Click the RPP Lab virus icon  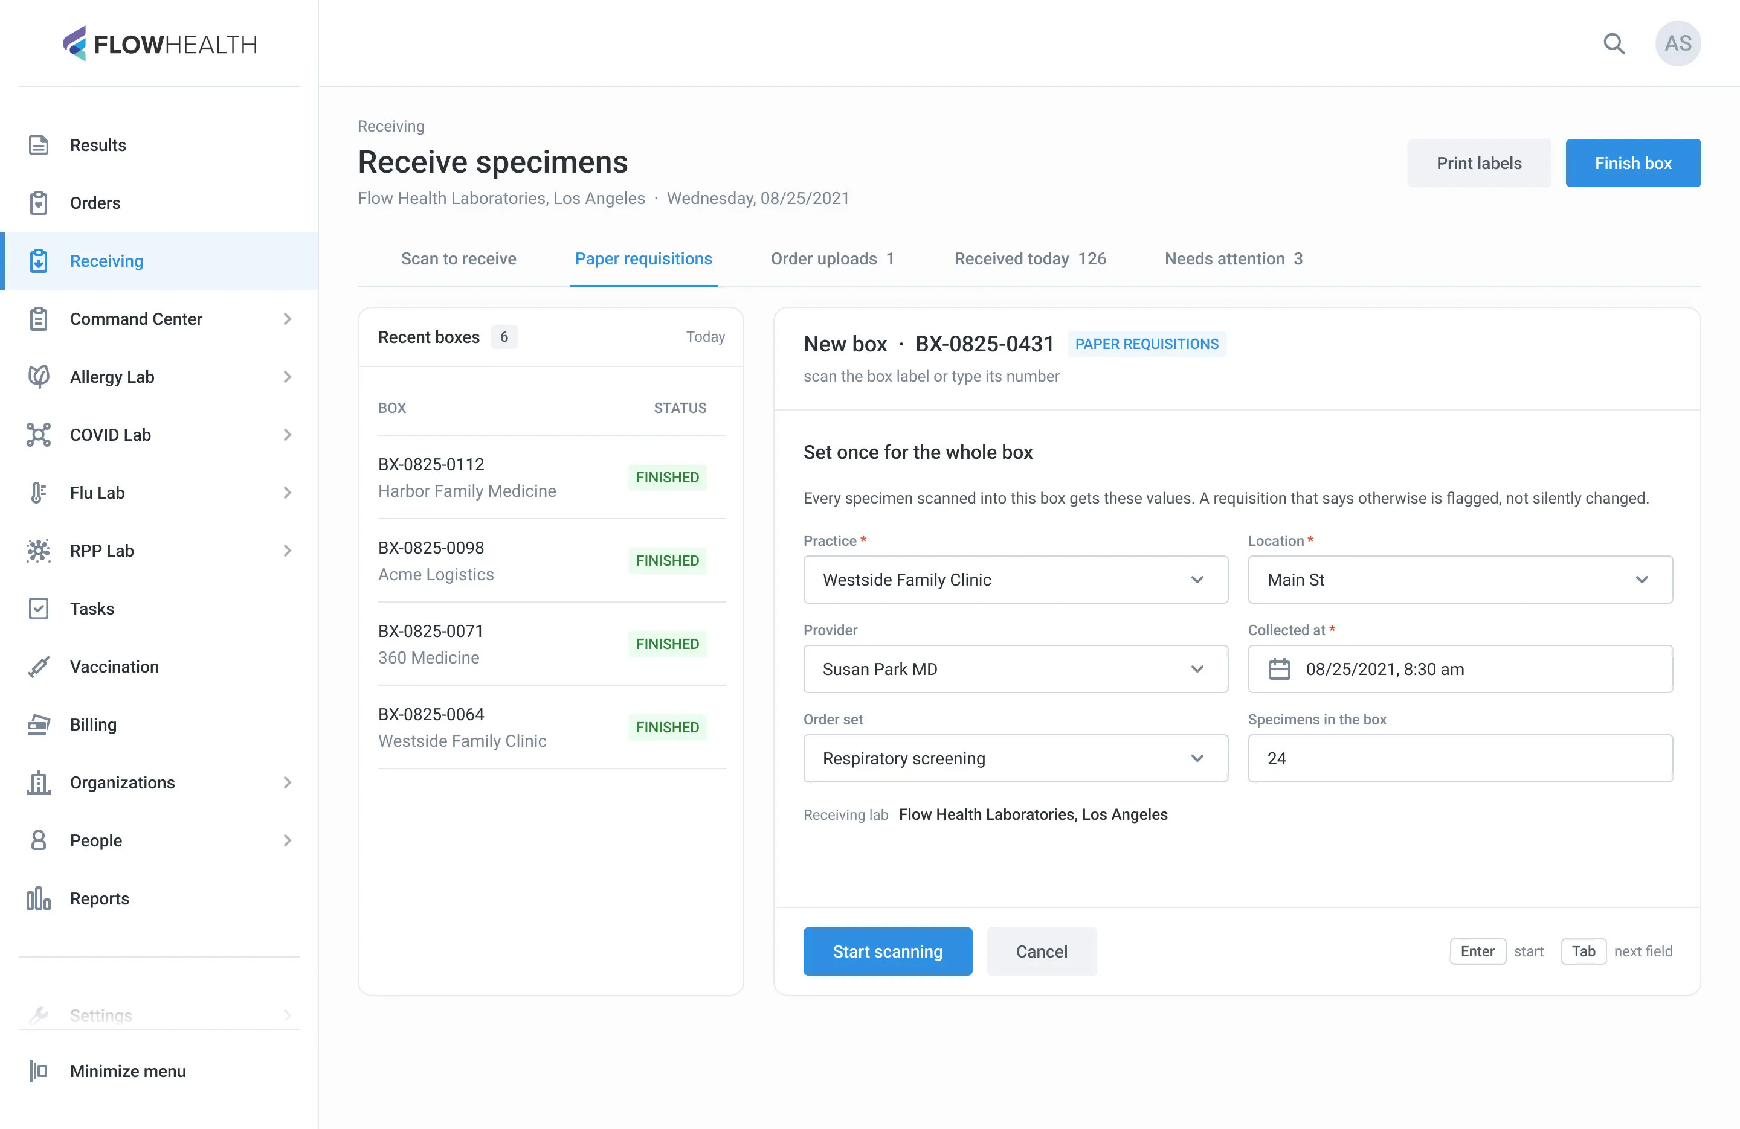(x=38, y=550)
